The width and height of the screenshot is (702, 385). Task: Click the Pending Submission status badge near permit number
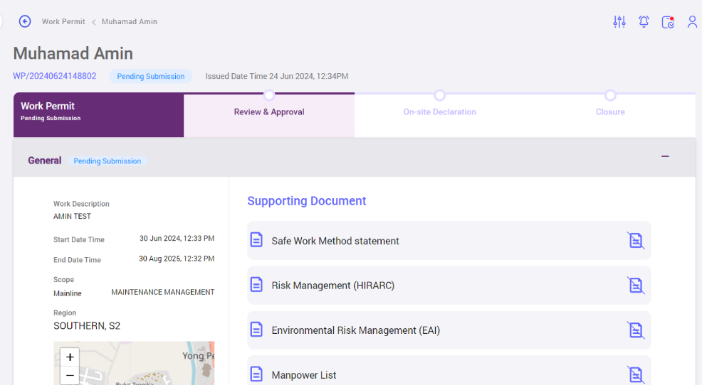[151, 77]
